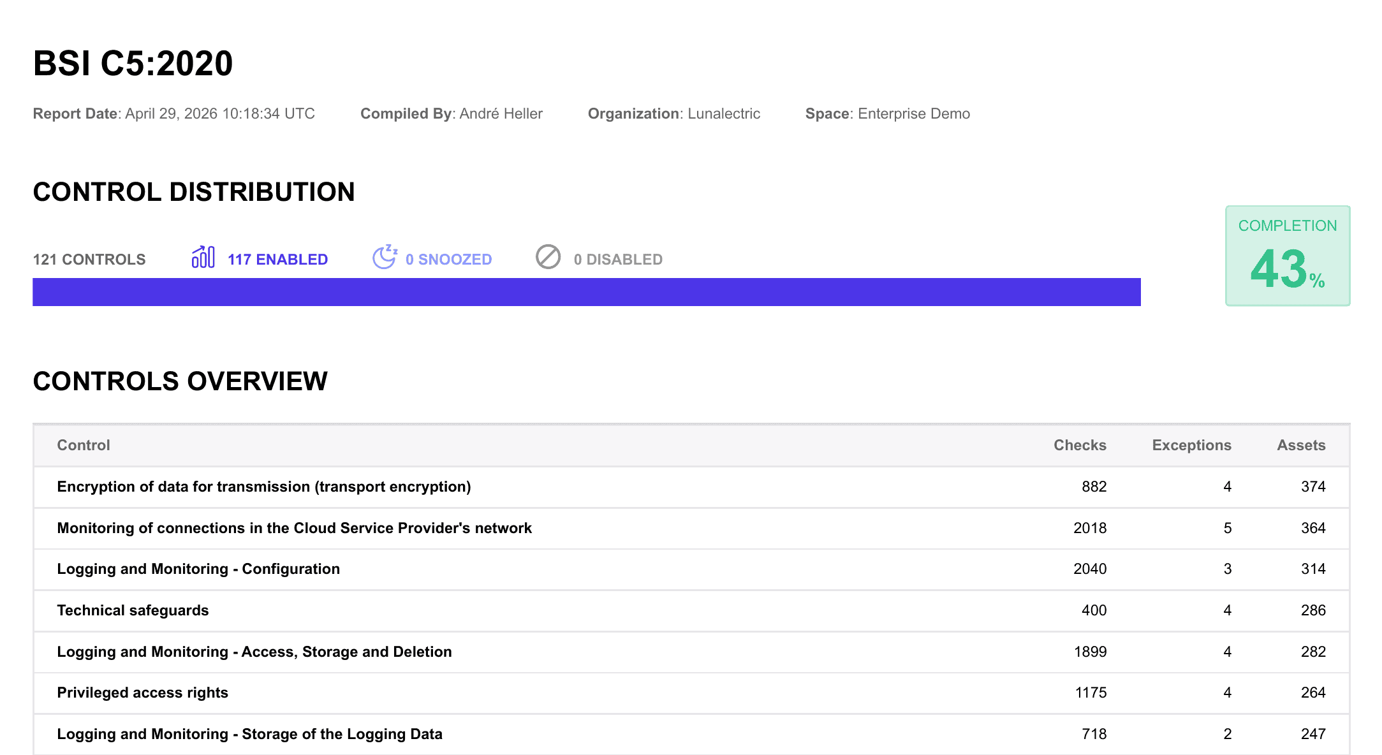Select the 117 ENABLED label
This screenshot has width=1382, height=755.
pyautogui.click(x=277, y=260)
